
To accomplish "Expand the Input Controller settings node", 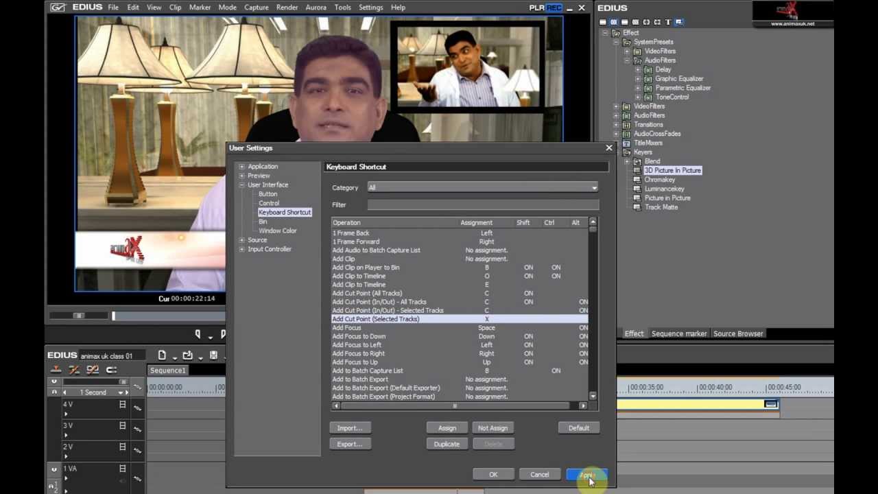I will coord(241,249).
